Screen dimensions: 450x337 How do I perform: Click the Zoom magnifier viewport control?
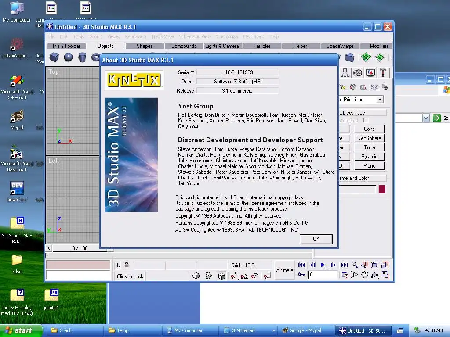coord(355,265)
